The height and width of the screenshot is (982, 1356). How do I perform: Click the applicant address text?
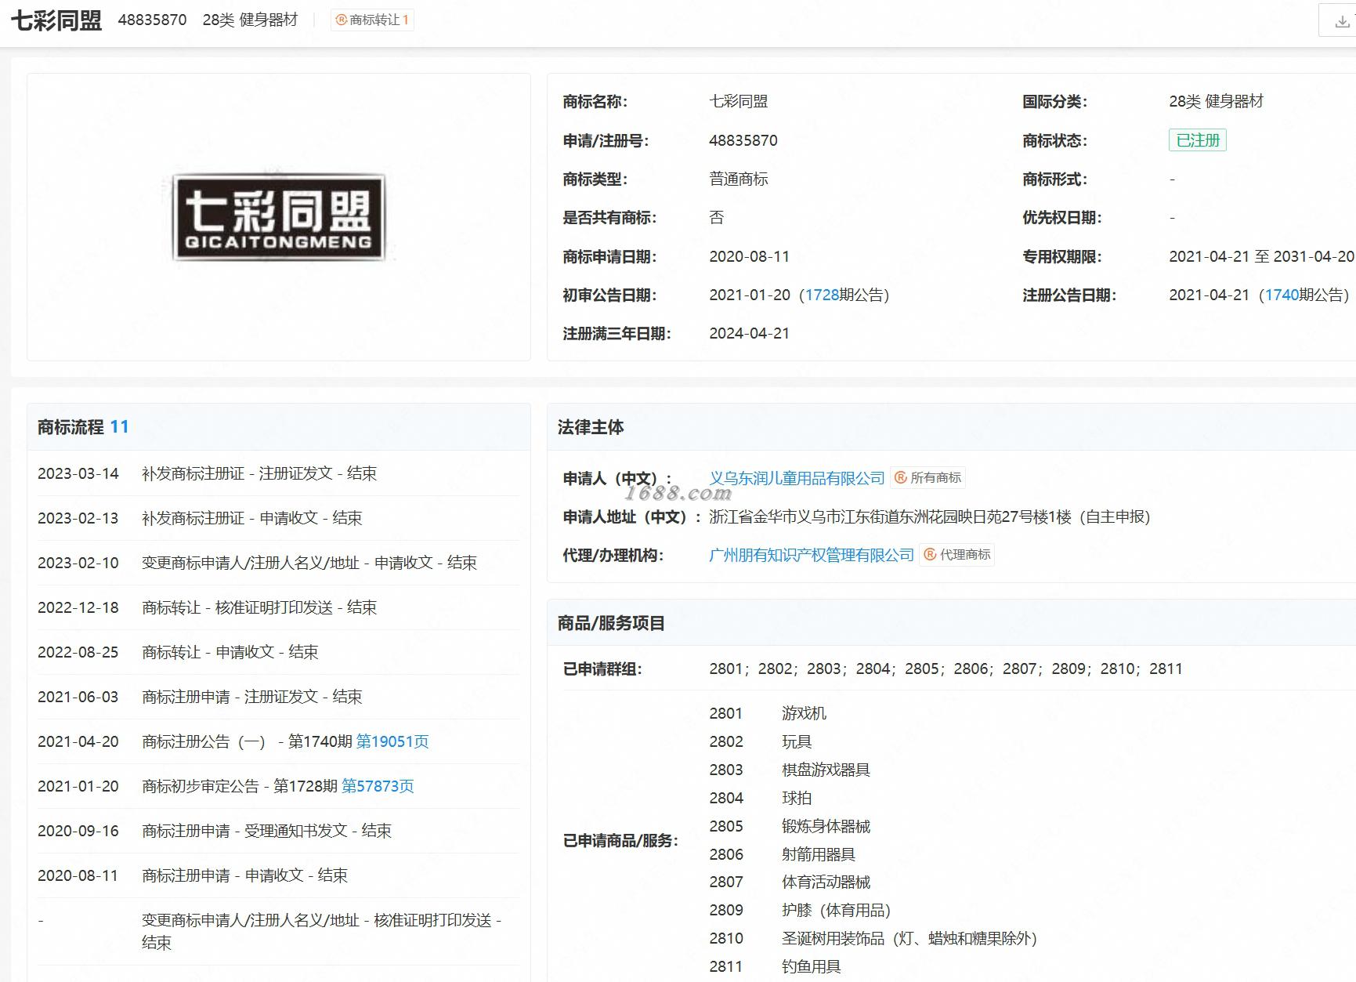click(930, 516)
